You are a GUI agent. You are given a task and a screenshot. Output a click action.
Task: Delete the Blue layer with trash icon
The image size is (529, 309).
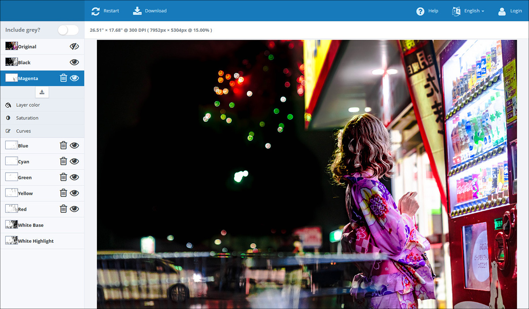coord(63,146)
